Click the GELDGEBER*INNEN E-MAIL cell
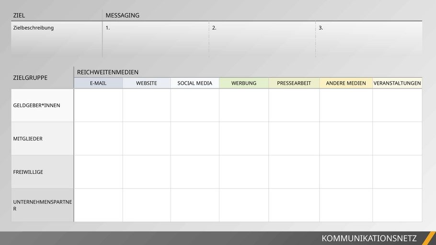 click(x=98, y=105)
